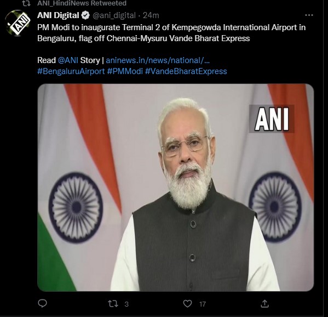Open the tweet's attached image

tap(176, 188)
